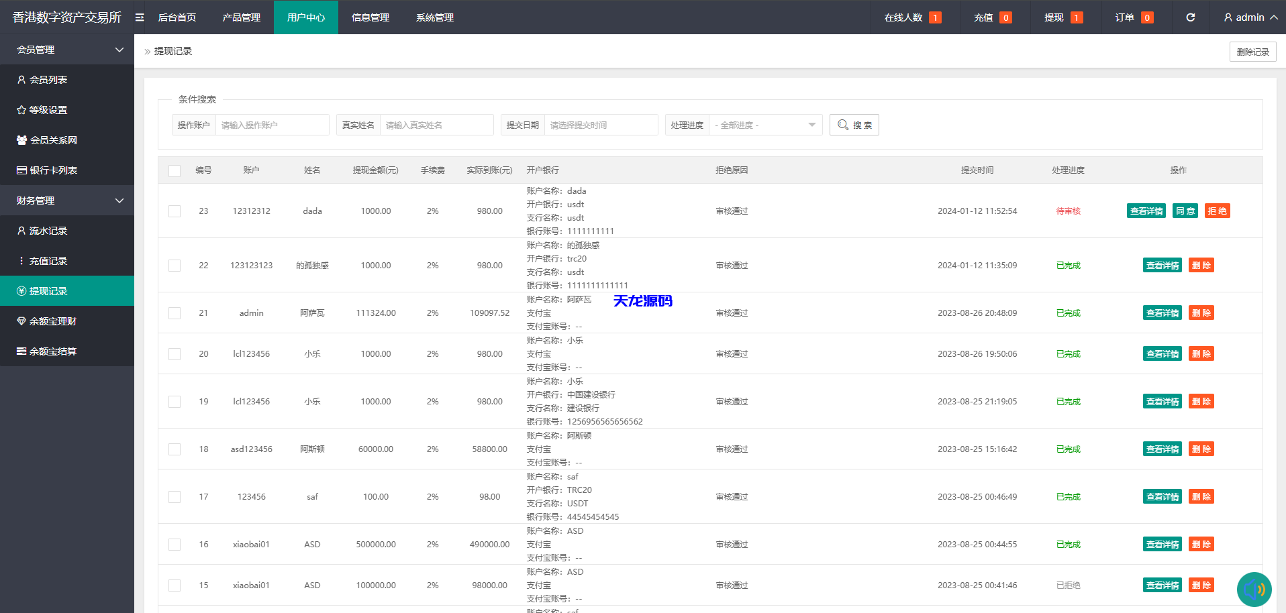The height and width of the screenshot is (613, 1286).
Task: Click the 删除记录 button top right
Action: pos(1252,51)
